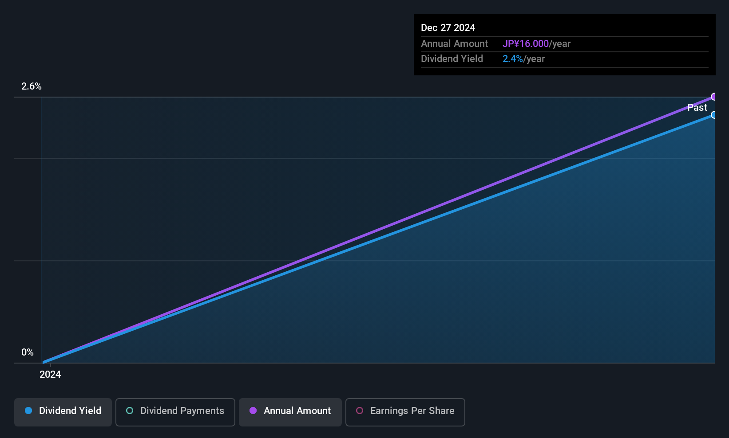Click the 0% y-axis label
The width and height of the screenshot is (729, 438).
(x=28, y=352)
